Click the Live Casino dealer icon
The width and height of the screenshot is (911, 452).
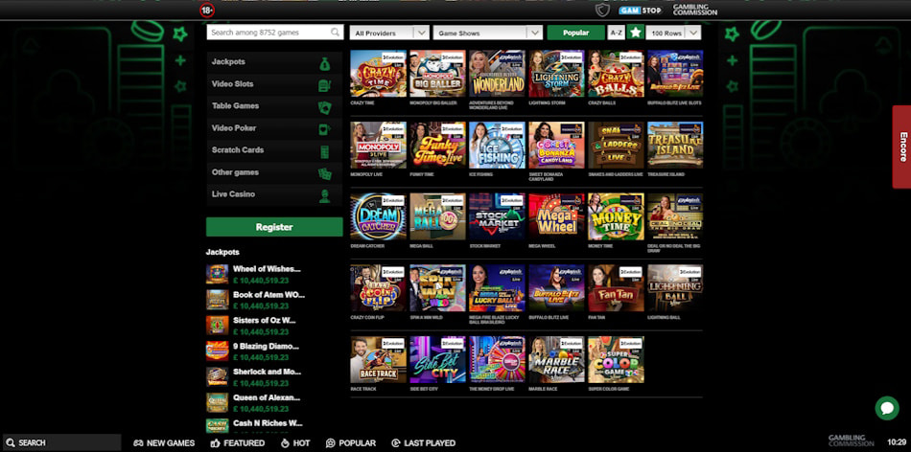point(325,195)
